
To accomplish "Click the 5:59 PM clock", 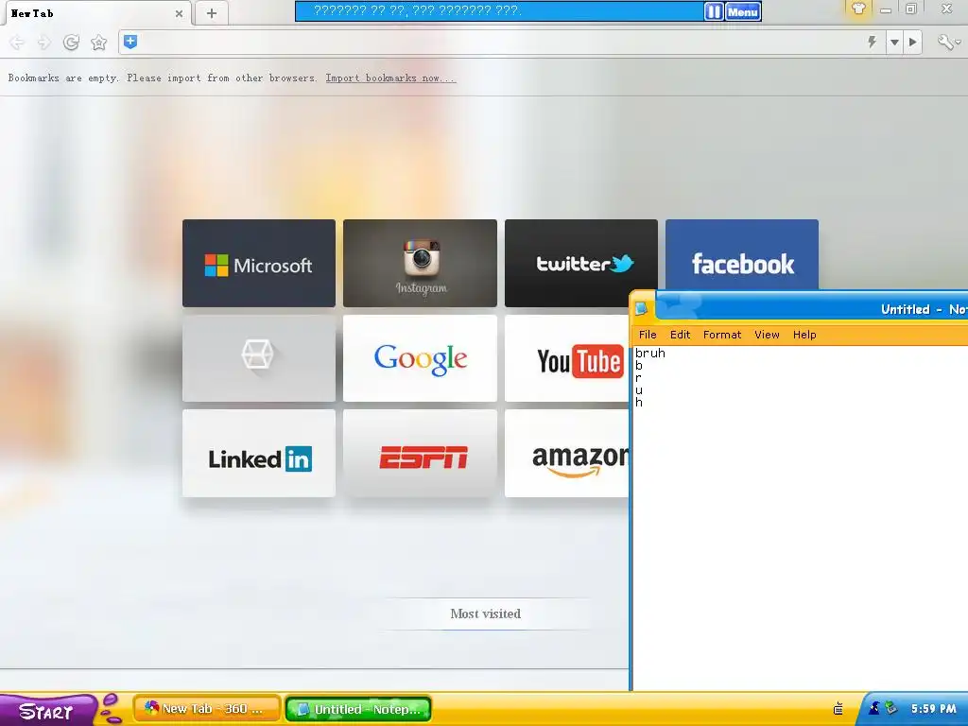I will click(933, 709).
